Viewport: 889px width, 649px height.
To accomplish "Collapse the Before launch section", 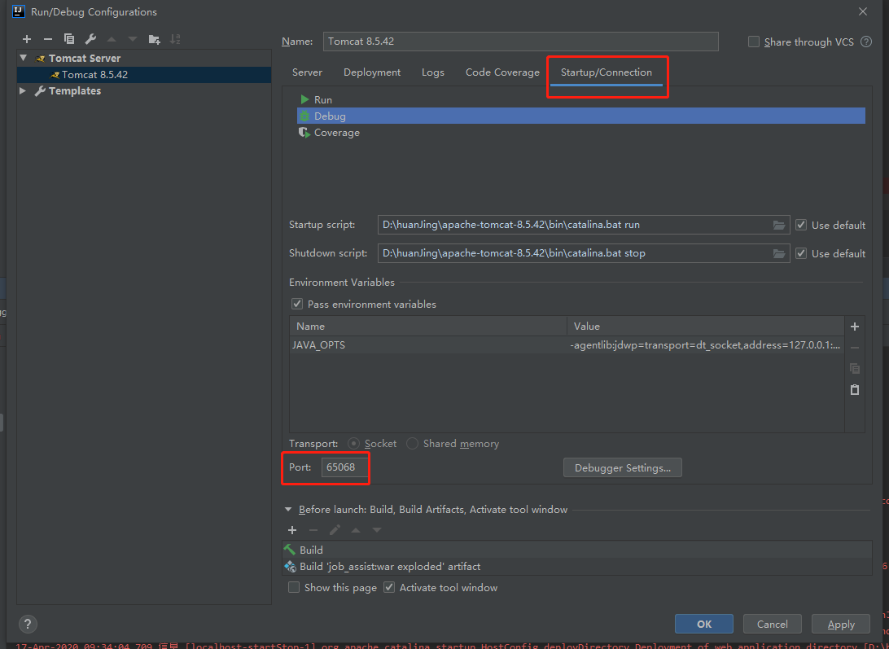I will (x=288, y=510).
